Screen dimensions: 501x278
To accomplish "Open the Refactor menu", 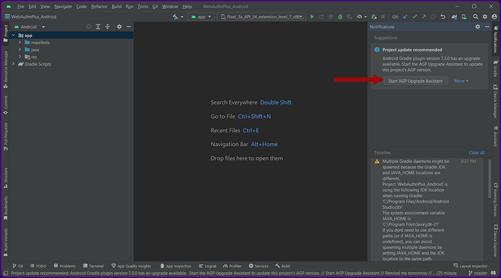I will point(99,7).
